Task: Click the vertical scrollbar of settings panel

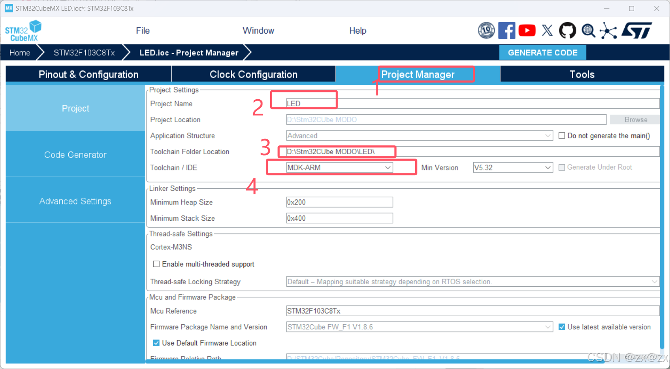Action: 662,217
